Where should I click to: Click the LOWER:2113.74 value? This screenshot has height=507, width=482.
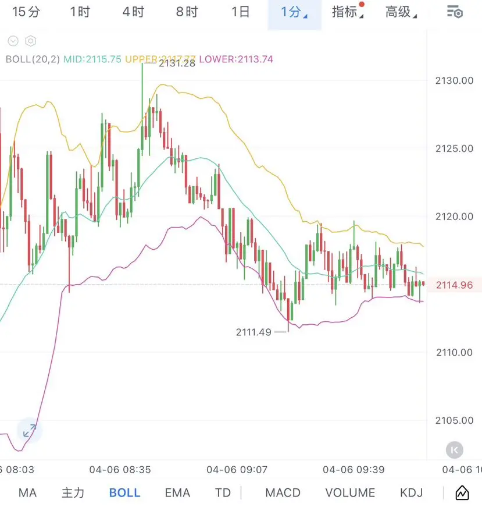click(236, 59)
